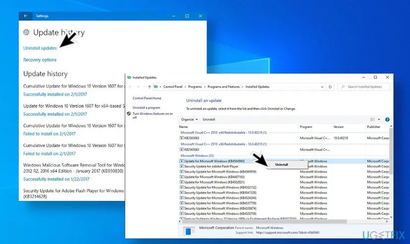Screen dimensions: 410x244
Task: Go back in Settings window
Action: [x=26, y=16]
